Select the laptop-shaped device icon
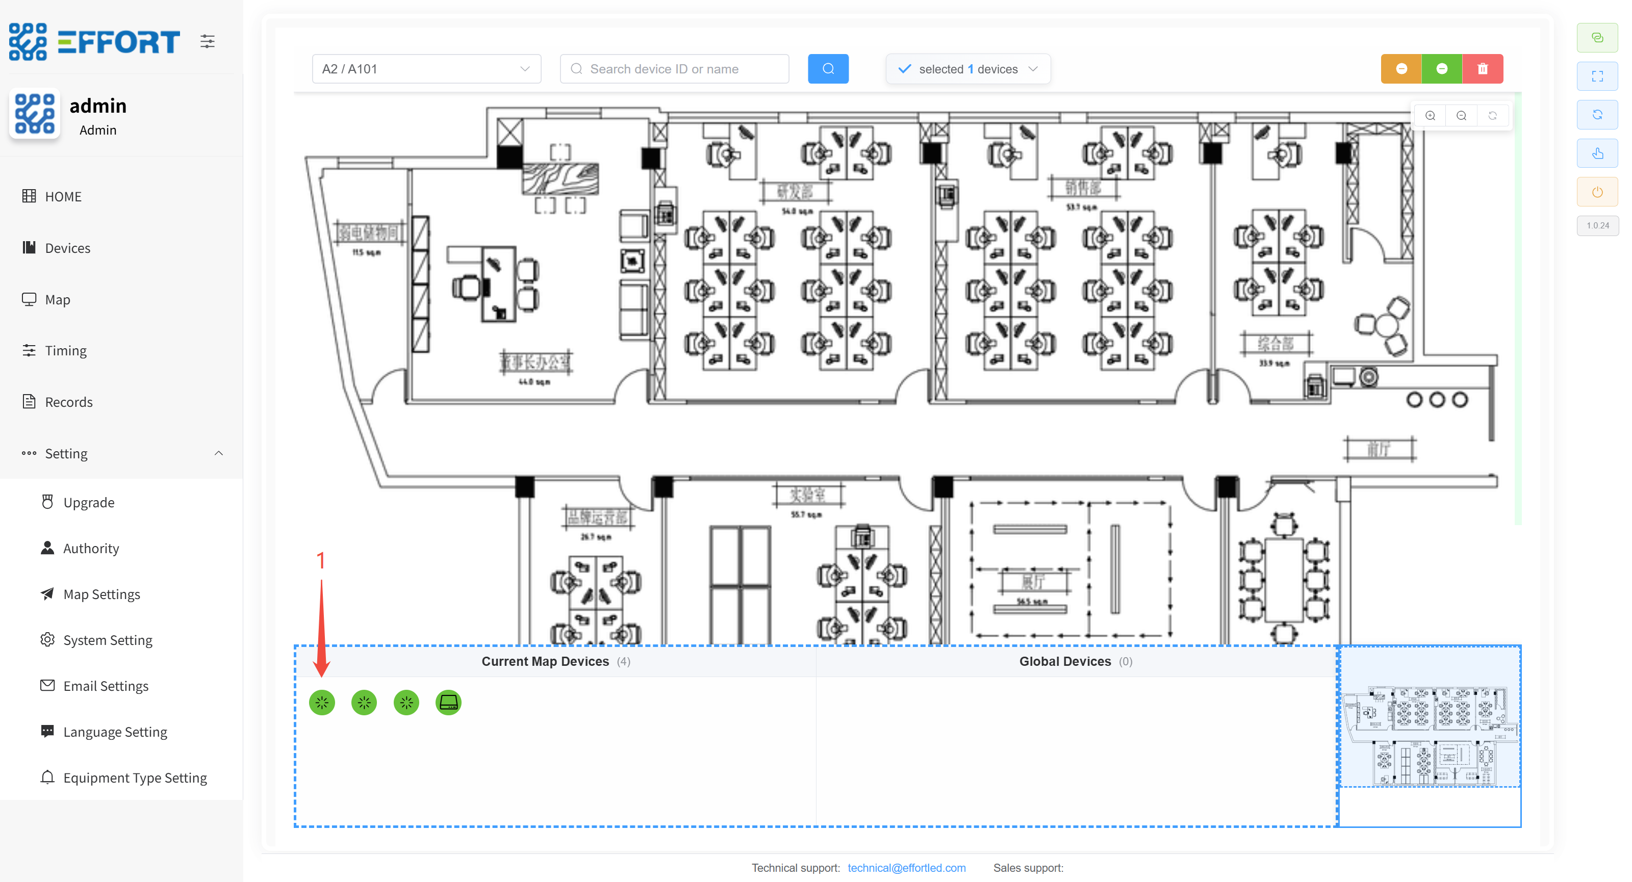 click(x=448, y=702)
